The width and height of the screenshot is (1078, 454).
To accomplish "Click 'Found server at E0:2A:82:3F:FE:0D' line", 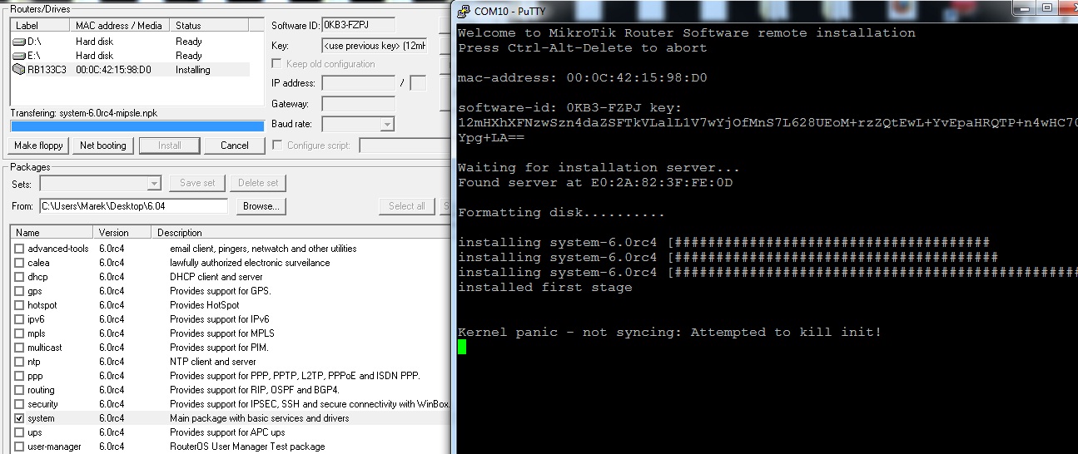I will coord(595,183).
